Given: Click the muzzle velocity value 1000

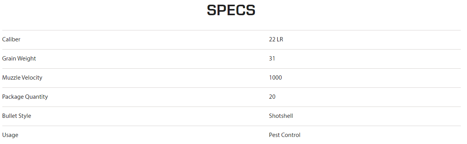Looking at the screenshot, I should 275,78.
